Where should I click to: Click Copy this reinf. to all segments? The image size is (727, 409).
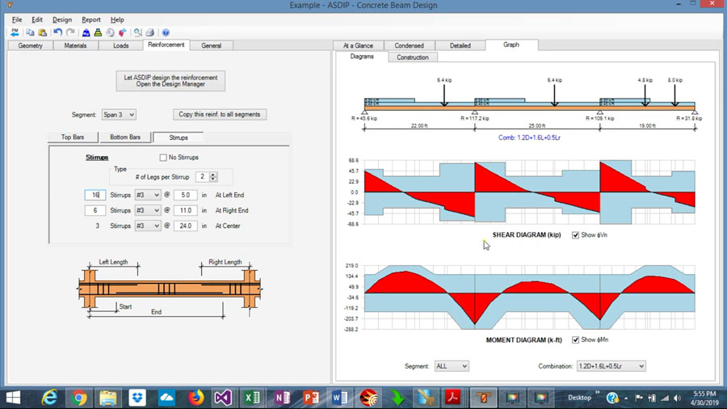tap(220, 115)
